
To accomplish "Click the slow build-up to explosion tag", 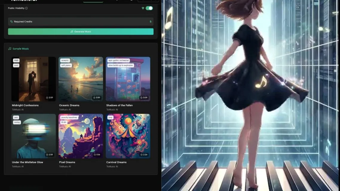I will (x=121, y=65).
